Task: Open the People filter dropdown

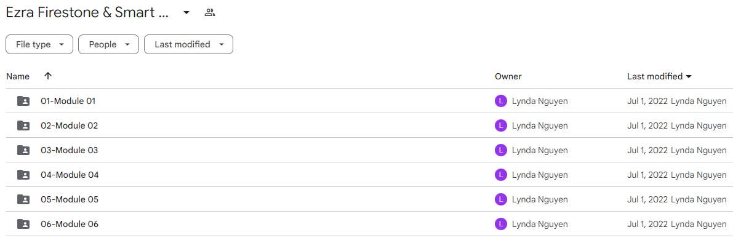Action: pyautogui.click(x=108, y=44)
